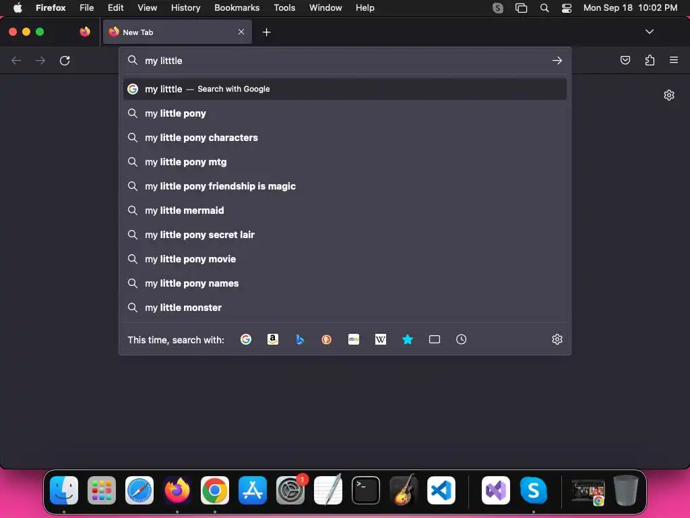This screenshot has width=690, height=518.
Task: Open Skype from the Dock
Action: click(534, 490)
